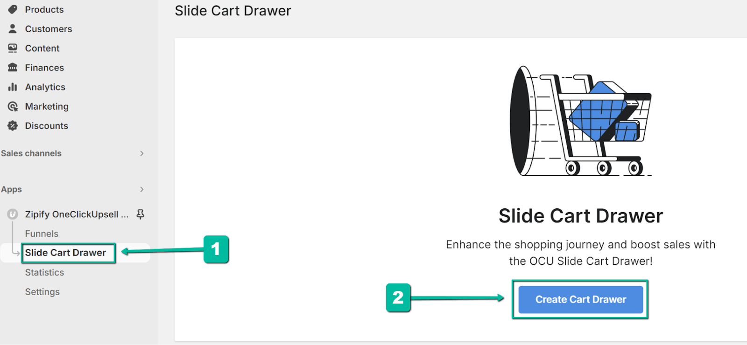The image size is (747, 345).
Task: Open Products using the tag icon
Action: pos(13,9)
